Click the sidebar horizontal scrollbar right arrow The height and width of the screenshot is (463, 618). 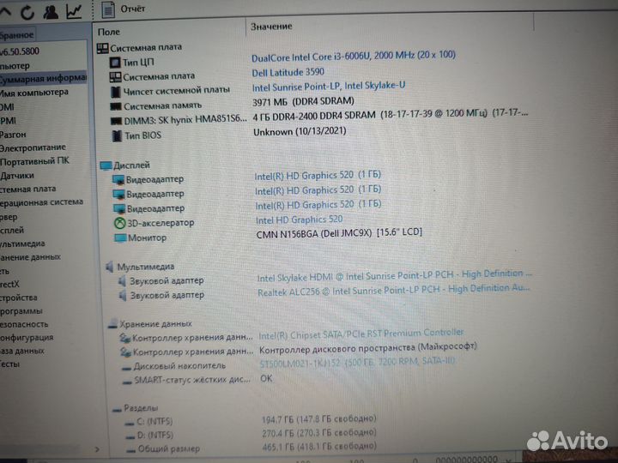pos(97,449)
